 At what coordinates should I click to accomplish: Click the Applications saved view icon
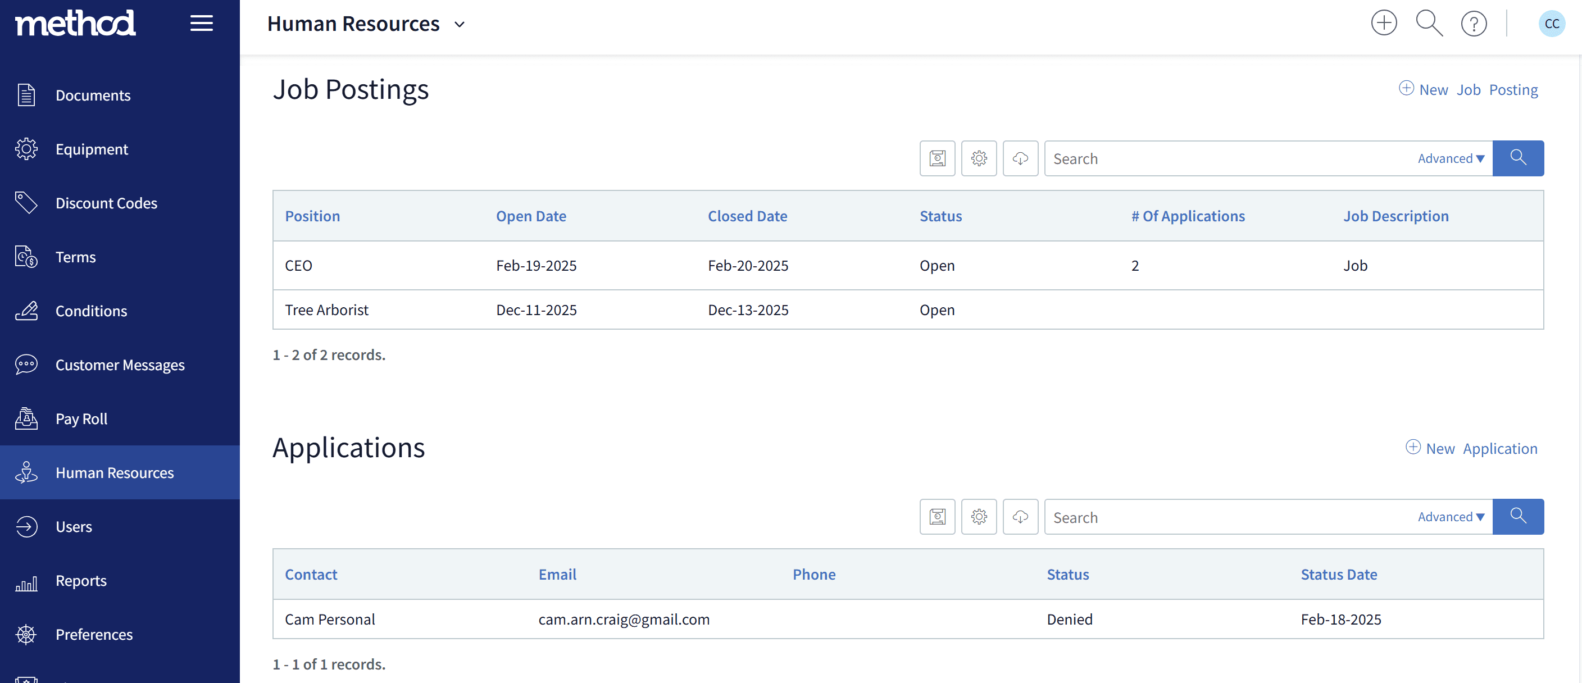[937, 517]
